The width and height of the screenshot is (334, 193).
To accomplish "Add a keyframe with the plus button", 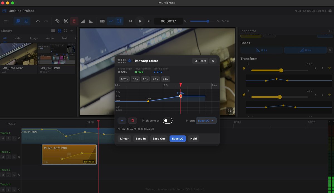I will [x=122, y=121].
